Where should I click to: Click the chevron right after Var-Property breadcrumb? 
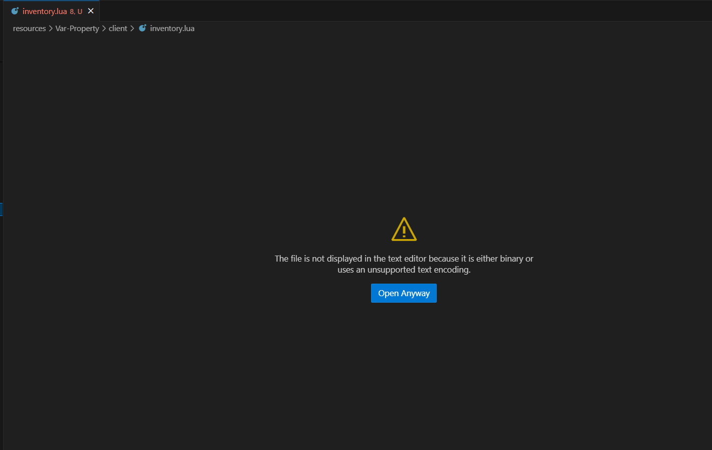pyautogui.click(x=104, y=29)
